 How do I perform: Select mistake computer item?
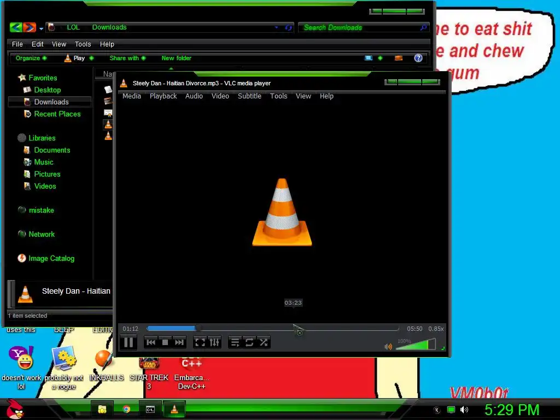tap(41, 211)
